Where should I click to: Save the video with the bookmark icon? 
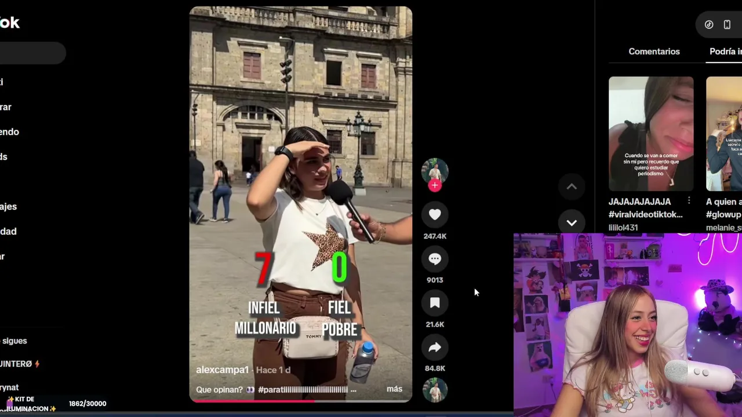click(435, 303)
